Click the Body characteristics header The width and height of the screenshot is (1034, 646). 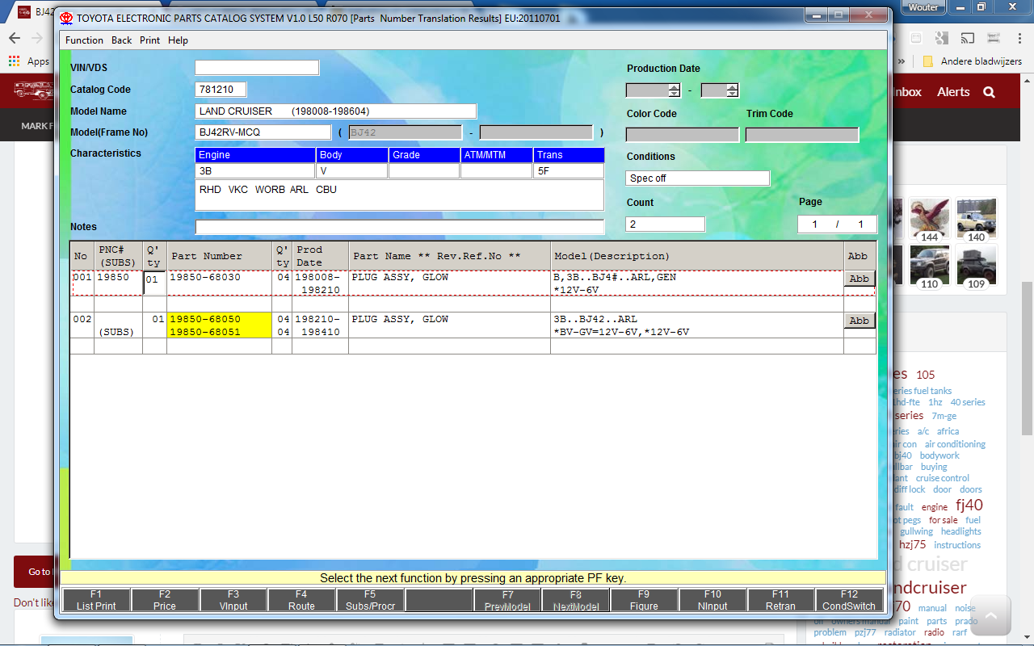(352, 155)
